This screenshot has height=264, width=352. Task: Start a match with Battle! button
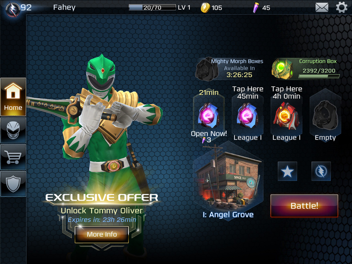[x=304, y=206]
